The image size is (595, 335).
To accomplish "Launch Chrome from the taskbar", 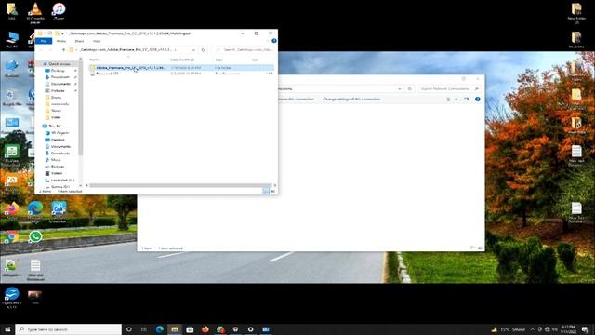I will tap(220, 329).
